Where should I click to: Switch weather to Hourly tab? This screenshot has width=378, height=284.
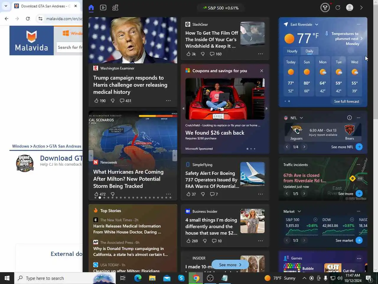tap(292, 51)
